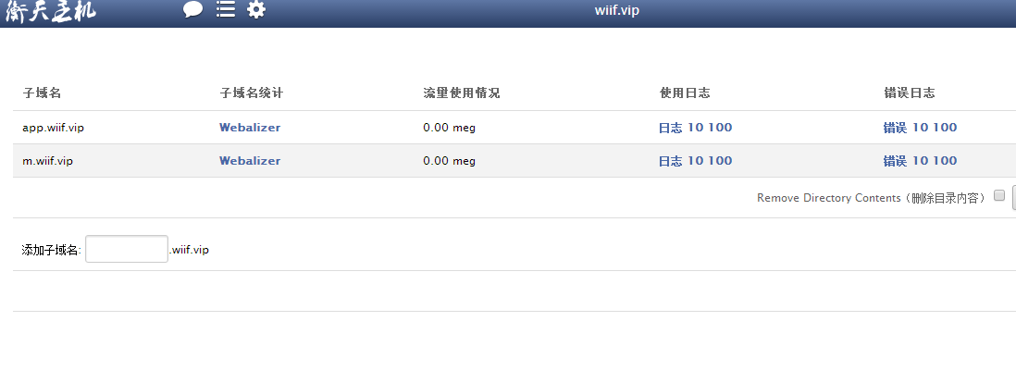Open the settings gear icon

pyautogui.click(x=256, y=9)
